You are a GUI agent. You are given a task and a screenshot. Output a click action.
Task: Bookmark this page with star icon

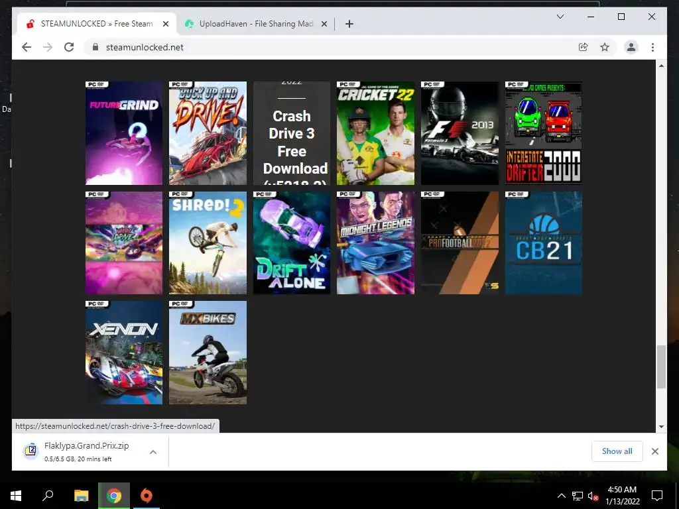(605, 47)
